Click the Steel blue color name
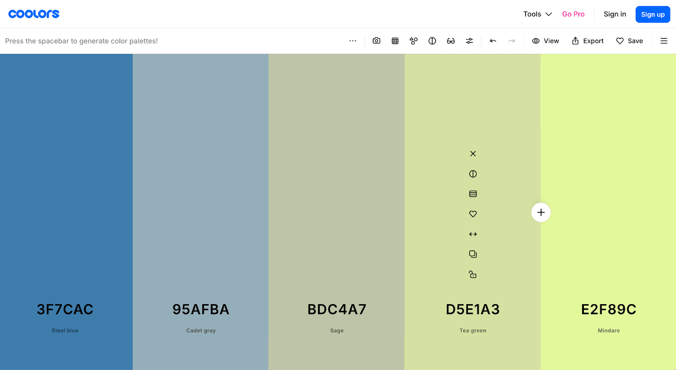Image resolution: width=676 pixels, height=370 pixels. pyautogui.click(x=65, y=330)
